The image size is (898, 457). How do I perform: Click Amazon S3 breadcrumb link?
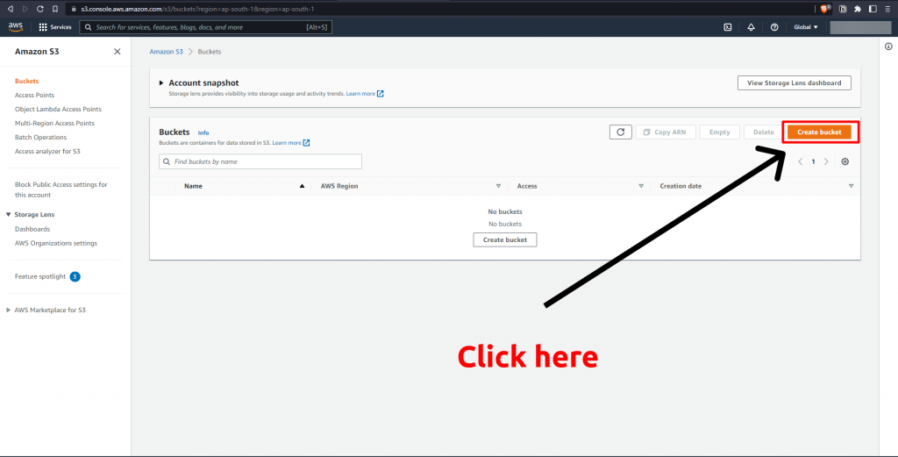[166, 52]
